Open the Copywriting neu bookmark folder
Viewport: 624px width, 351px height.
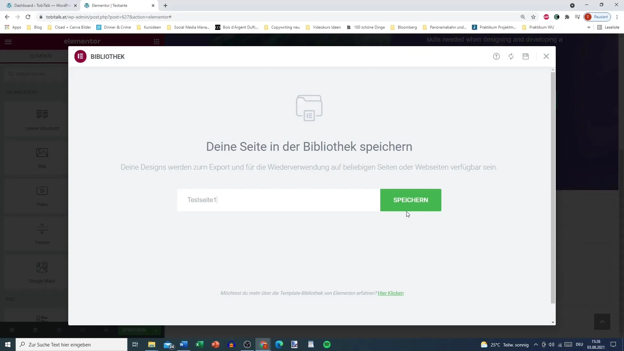pos(282,27)
